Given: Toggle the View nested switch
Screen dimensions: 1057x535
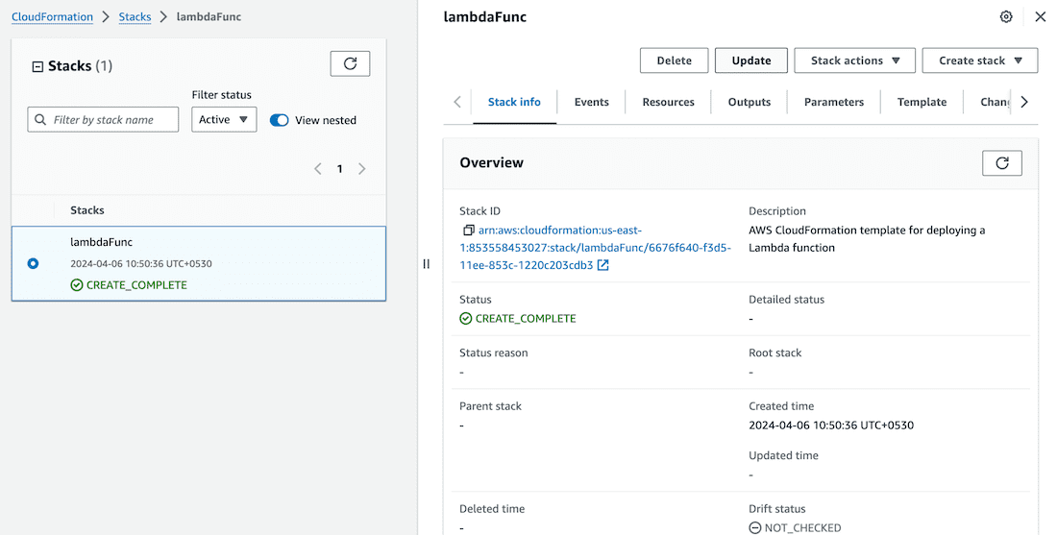Looking at the screenshot, I should click(x=280, y=120).
